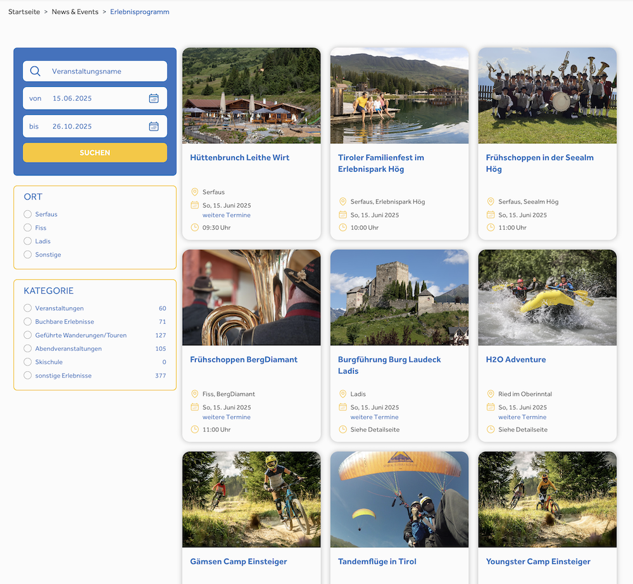Open calendar picker for 'von' date
633x584 pixels.
click(x=154, y=98)
